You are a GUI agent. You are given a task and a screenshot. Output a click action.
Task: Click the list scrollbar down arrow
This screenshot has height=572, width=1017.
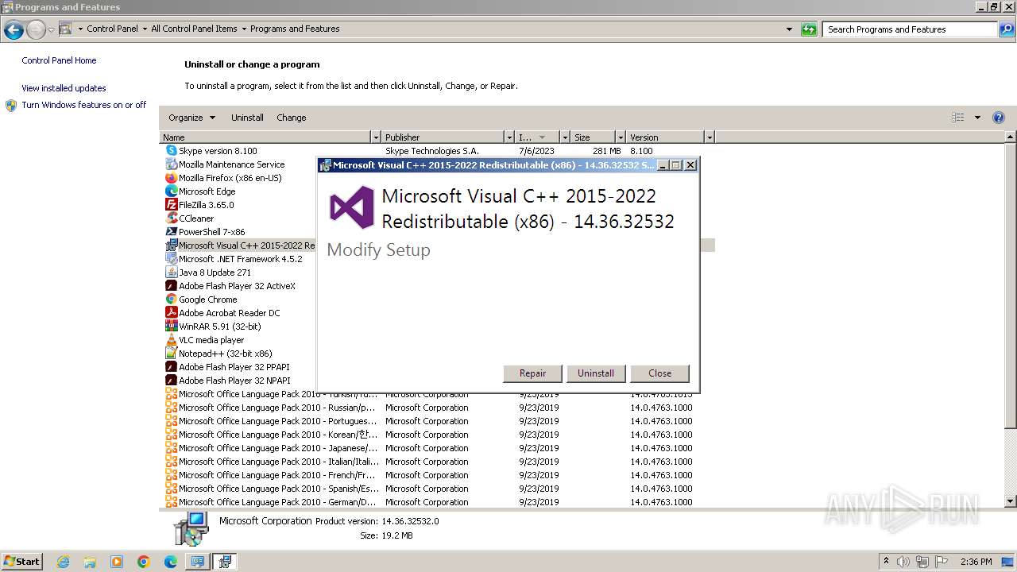1011,501
